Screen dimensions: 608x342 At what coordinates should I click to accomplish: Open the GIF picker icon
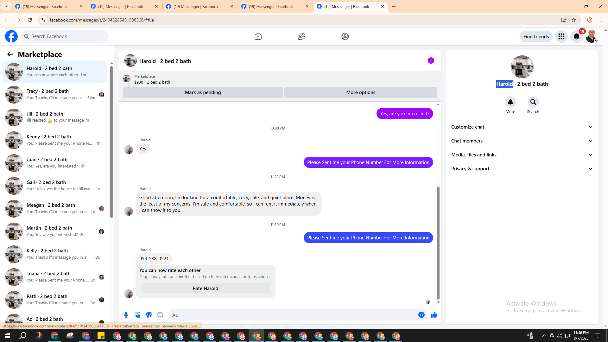(x=160, y=315)
